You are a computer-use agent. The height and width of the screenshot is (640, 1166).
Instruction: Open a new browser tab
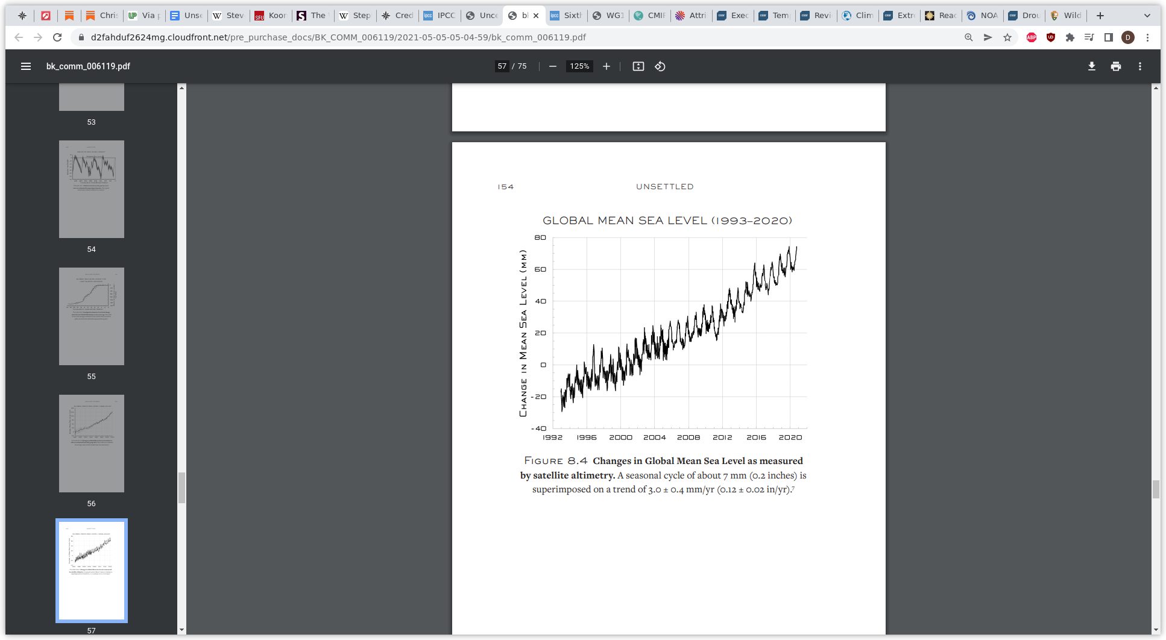click(x=1100, y=16)
